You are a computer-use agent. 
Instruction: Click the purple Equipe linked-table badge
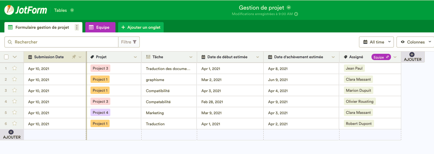pos(381,57)
